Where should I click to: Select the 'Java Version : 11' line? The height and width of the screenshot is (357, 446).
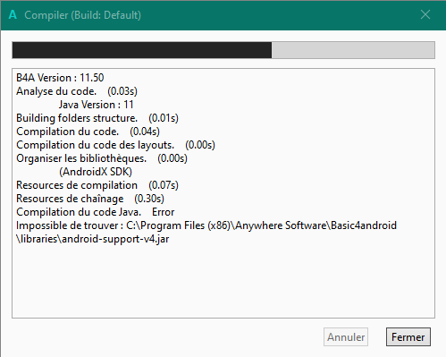click(96, 105)
